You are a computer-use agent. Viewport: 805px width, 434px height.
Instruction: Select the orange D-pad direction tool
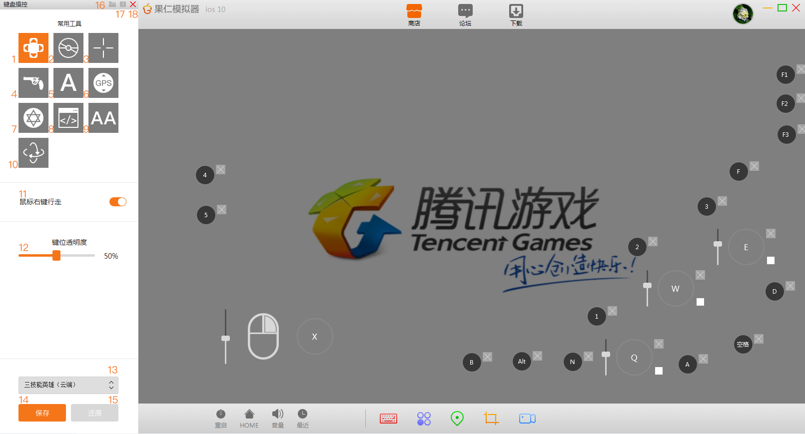pos(33,48)
